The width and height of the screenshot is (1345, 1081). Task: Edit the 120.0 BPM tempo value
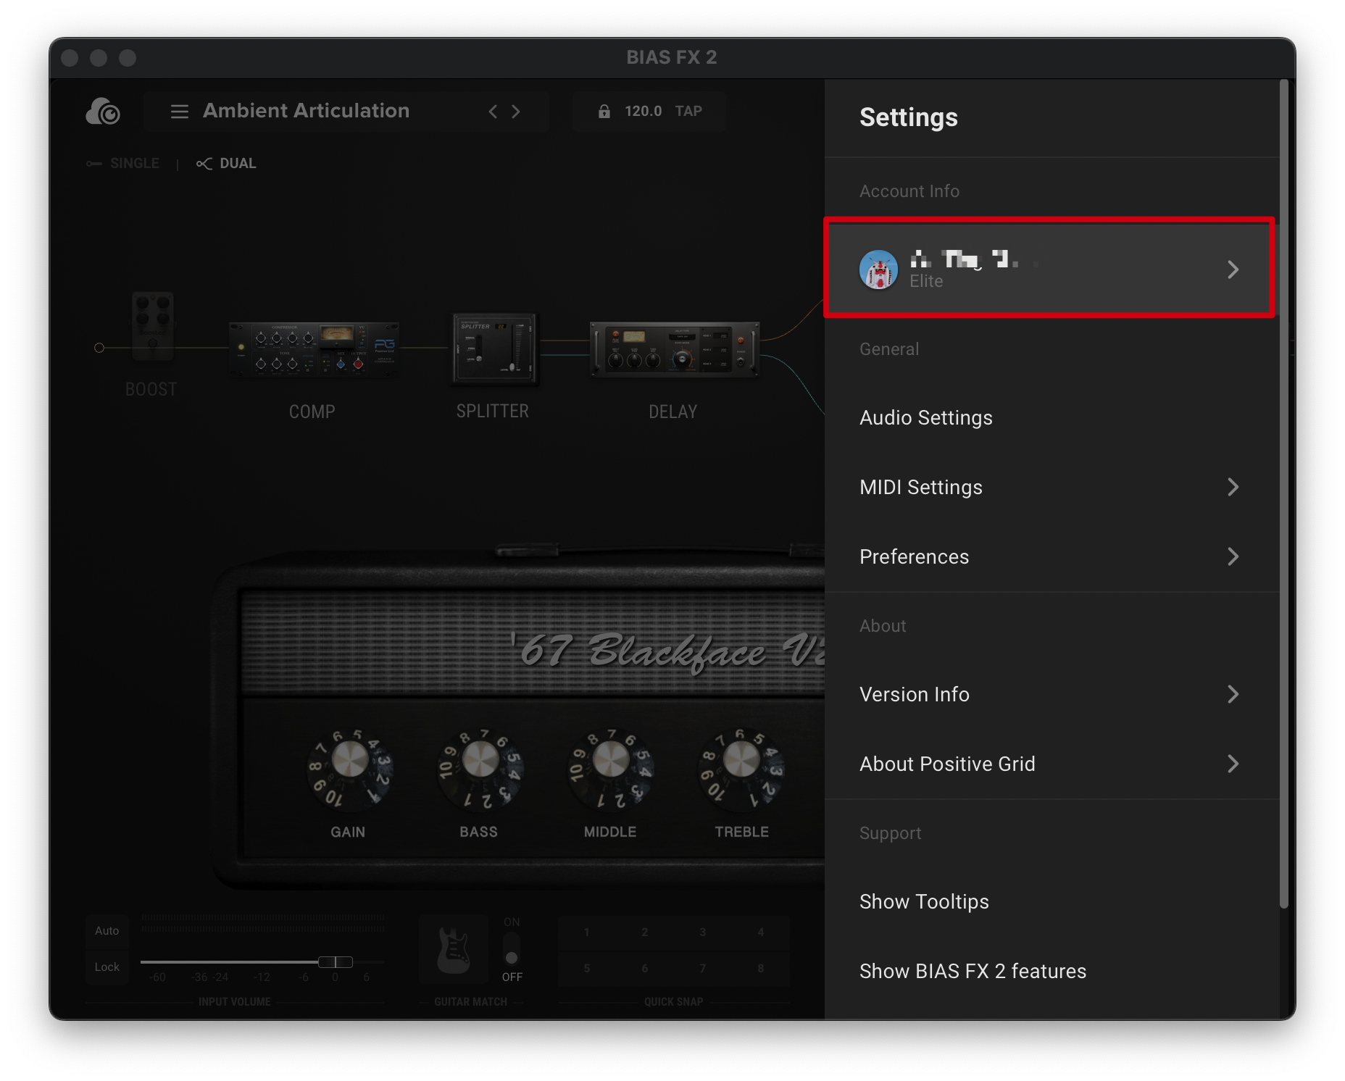click(x=643, y=111)
